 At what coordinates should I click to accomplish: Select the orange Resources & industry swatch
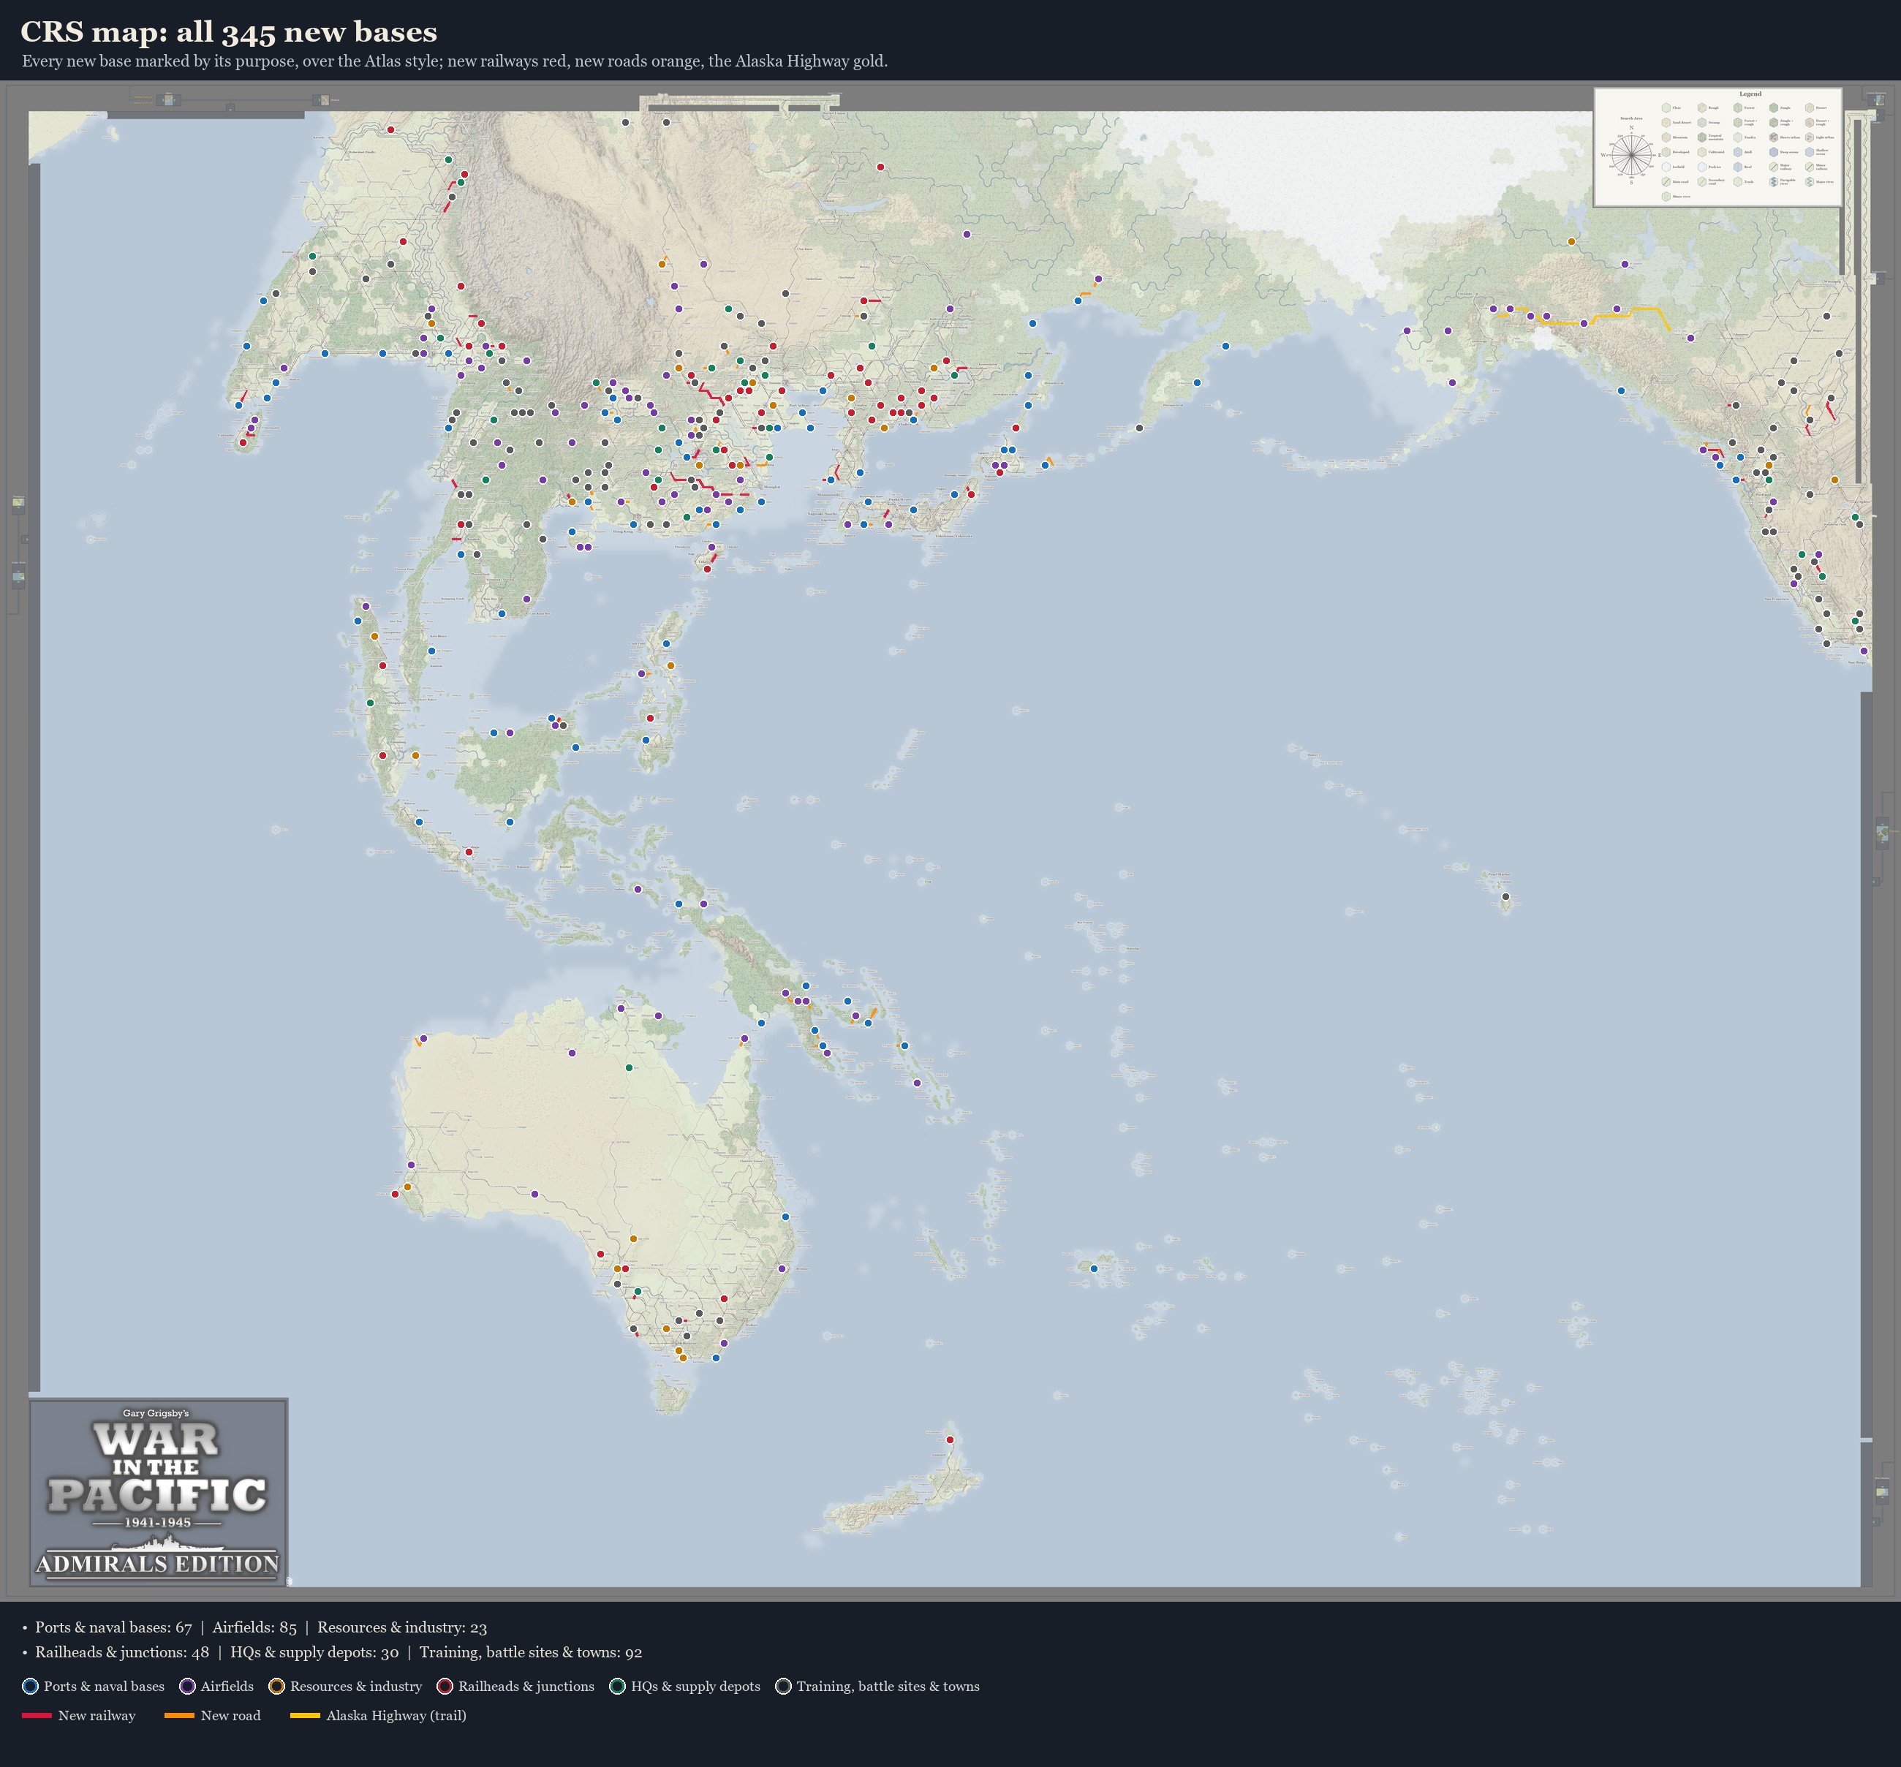(277, 1686)
